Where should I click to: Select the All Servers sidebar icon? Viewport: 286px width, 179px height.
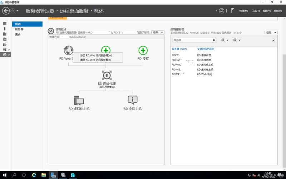[5, 34]
